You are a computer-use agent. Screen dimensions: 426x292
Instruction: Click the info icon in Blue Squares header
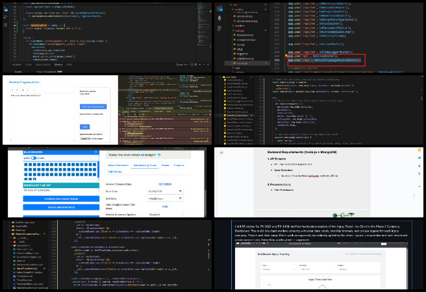[x=95, y=152]
